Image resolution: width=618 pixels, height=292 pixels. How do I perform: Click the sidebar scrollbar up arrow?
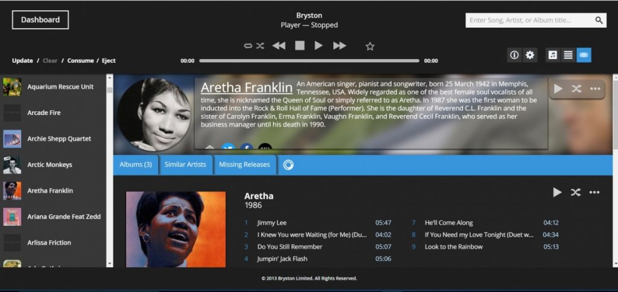pyautogui.click(x=110, y=78)
